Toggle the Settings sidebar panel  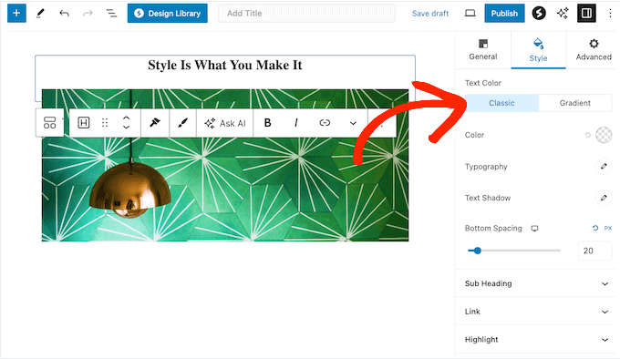586,13
